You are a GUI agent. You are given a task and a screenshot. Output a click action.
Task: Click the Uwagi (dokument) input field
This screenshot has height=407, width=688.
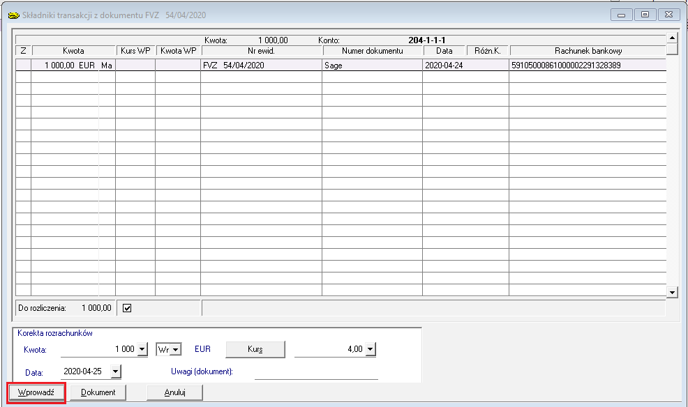316,371
